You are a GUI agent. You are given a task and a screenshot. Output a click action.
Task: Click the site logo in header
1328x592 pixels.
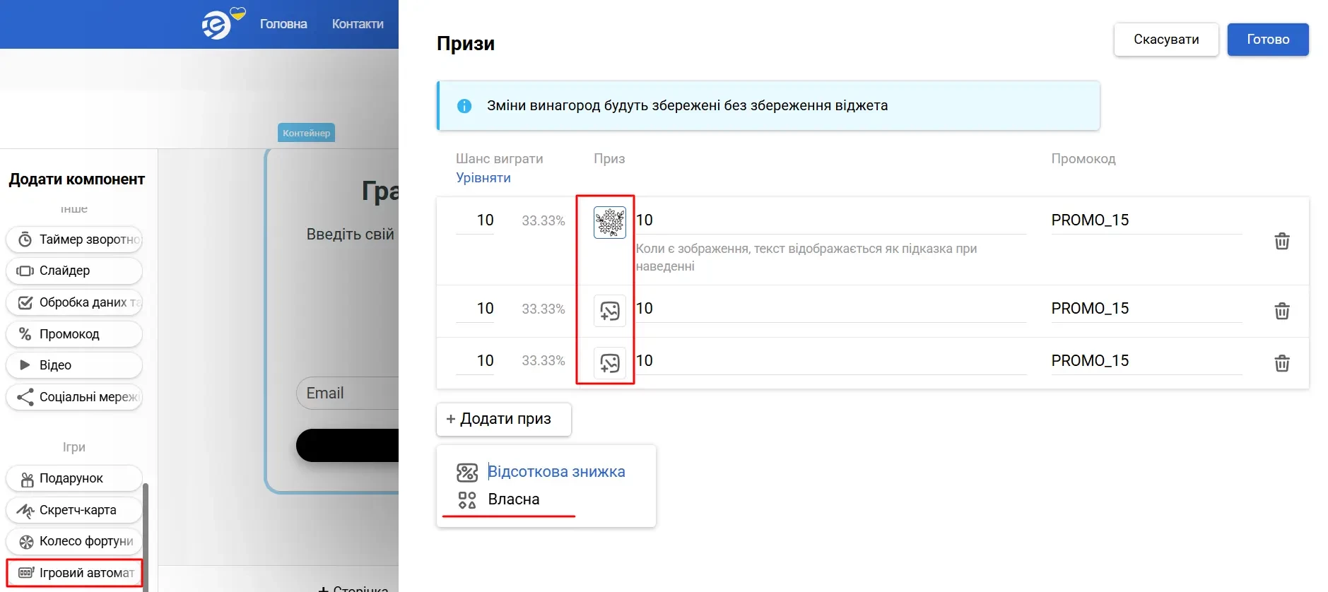218,25
